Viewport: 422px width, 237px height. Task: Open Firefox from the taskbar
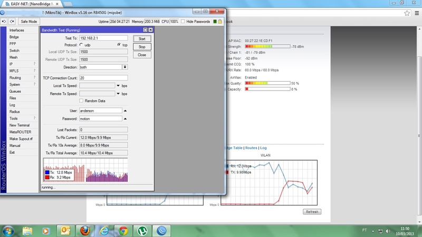pos(85,230)
